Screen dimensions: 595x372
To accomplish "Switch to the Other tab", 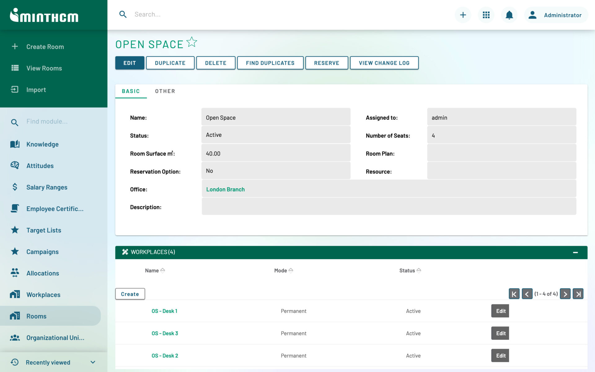I will (165, 91).
